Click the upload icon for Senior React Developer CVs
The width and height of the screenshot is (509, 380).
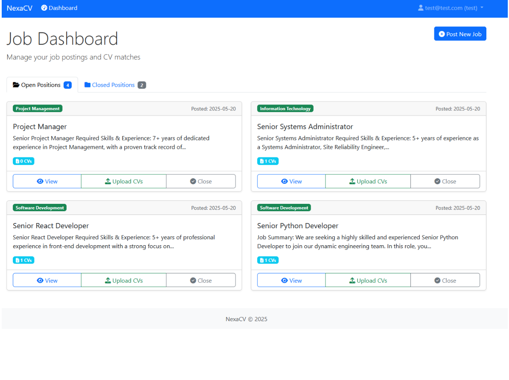coord(108,280)
